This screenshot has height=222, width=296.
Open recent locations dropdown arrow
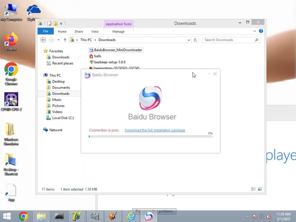click(x=58, y=40)
